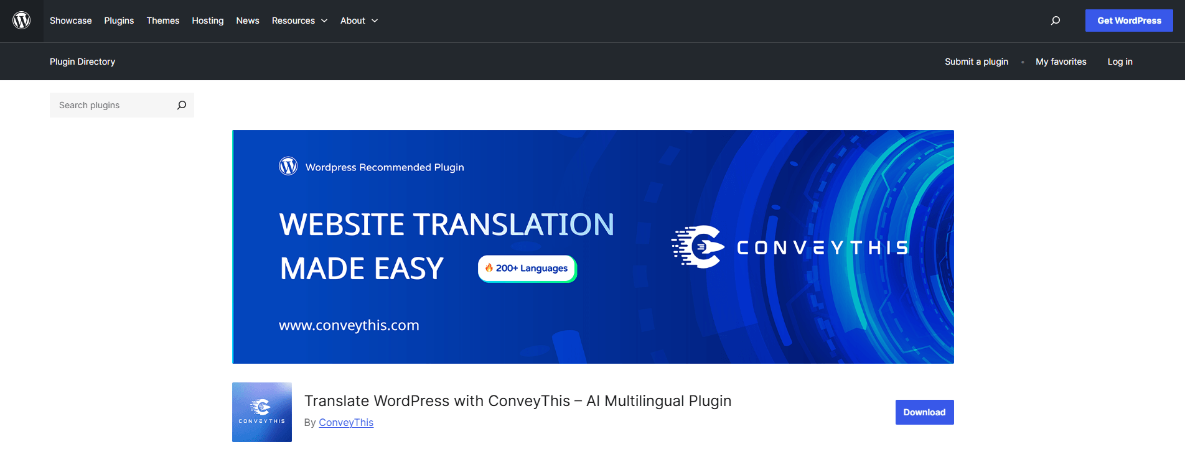Expand the About dropdown menu
The image size is (1185, 457).
click(359, 21)
